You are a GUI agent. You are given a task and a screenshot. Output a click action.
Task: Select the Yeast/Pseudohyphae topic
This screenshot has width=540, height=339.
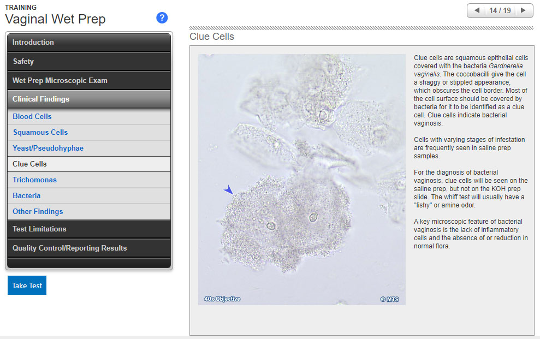(x=48, y=148)
